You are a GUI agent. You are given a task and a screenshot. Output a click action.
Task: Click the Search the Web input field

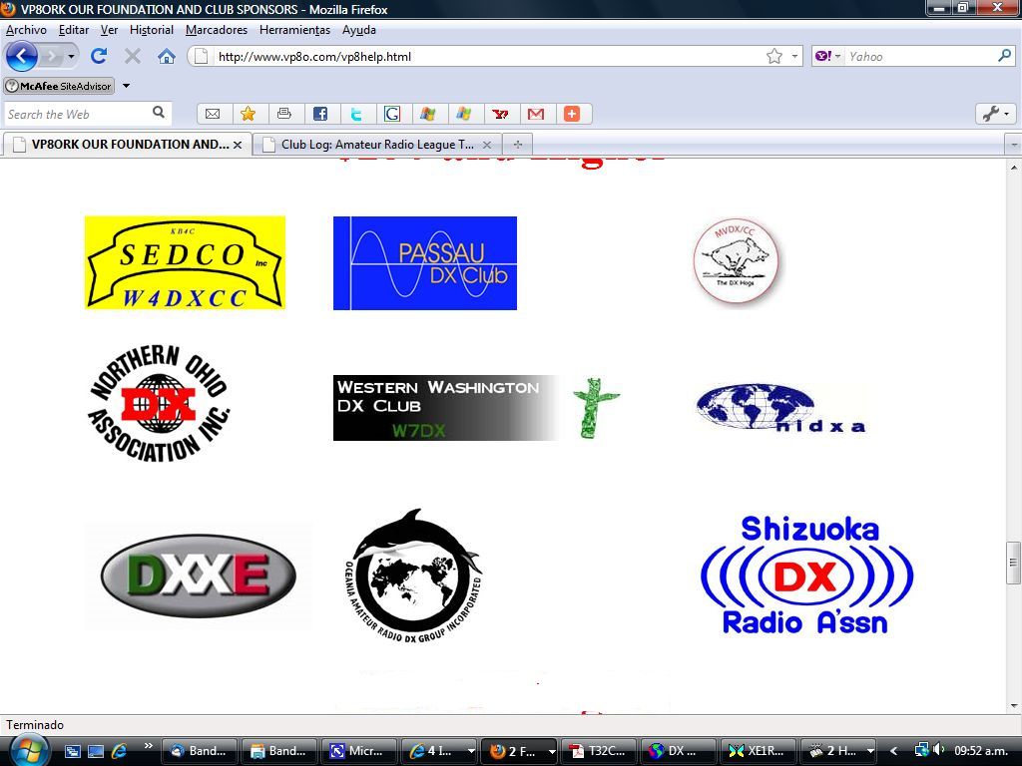(78, 114)
